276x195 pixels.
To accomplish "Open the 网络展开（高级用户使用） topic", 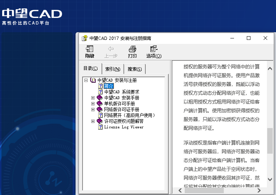I will pyautogui.click(x=130, y=115).
